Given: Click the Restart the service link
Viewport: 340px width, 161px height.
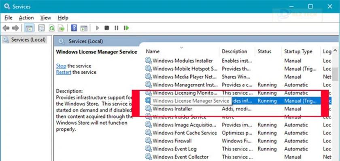Looking at the screenshot, I should coord(64,72).
